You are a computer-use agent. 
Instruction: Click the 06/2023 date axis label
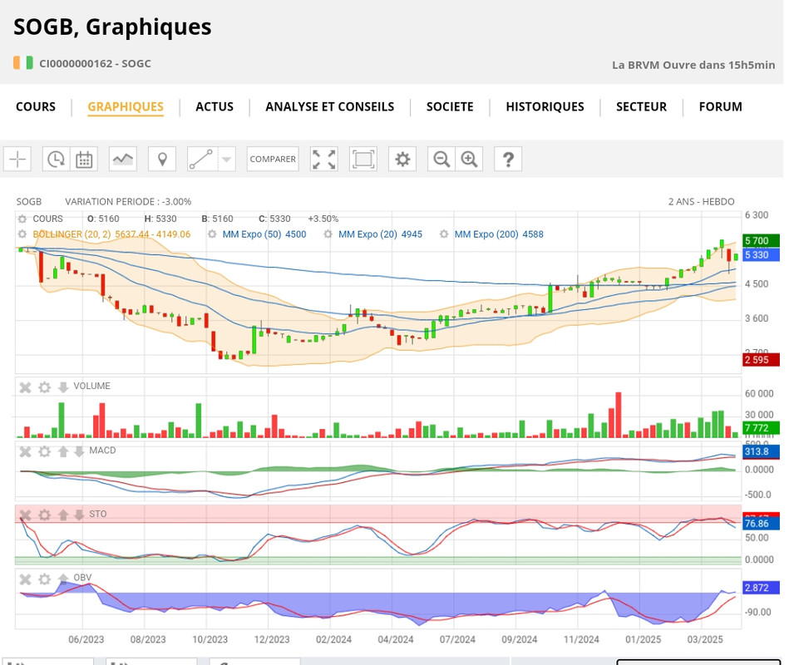[86, 639]
